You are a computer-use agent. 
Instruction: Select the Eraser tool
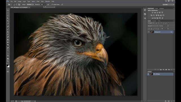[x=8, y=37]
